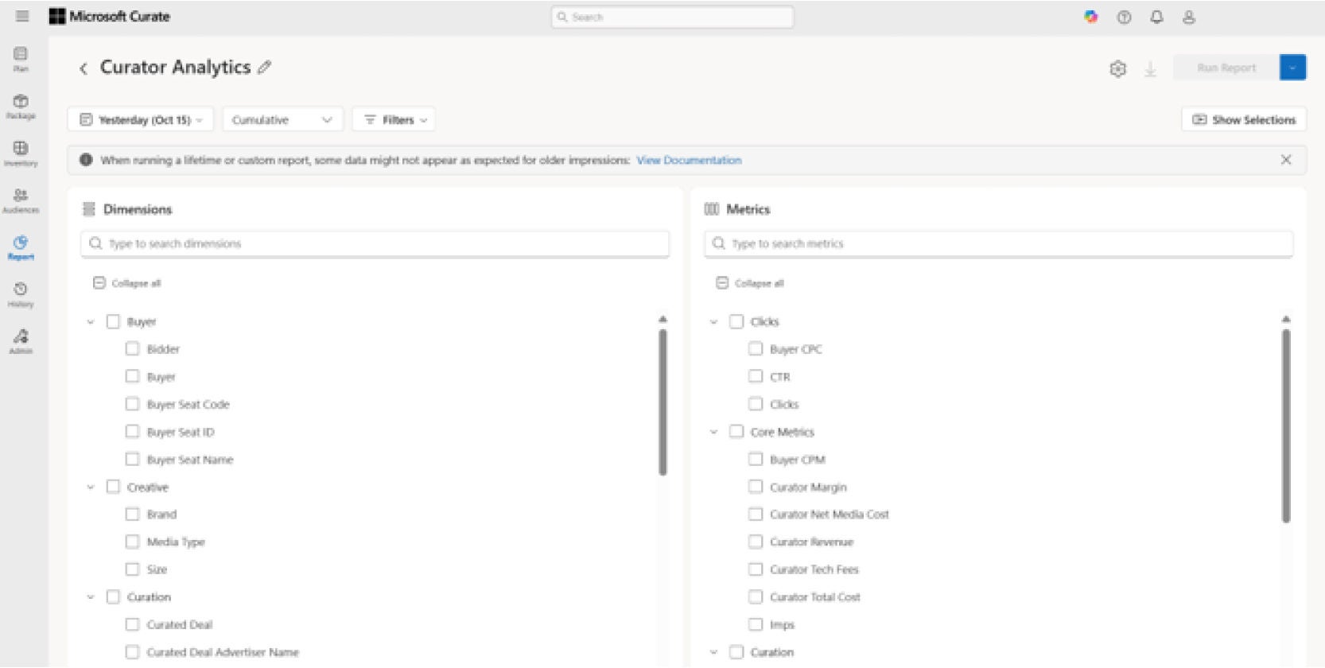Check the Curator Total Cost metric
Image resolution: width=1325 pixels, height=668 pixels.
[756, 596]
